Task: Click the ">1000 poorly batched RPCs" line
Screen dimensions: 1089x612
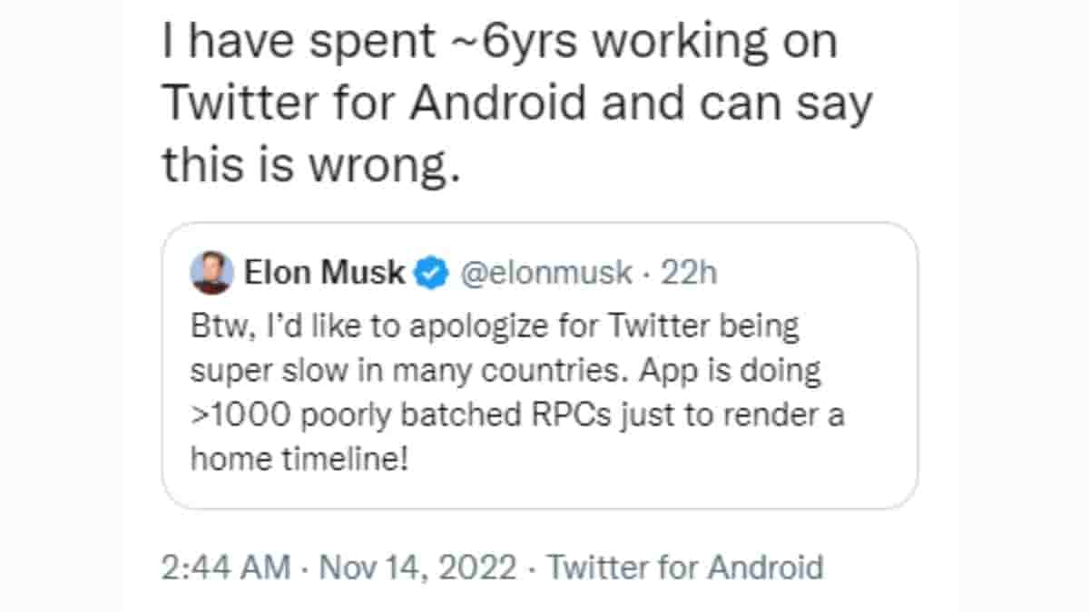Action: [517, 414]
